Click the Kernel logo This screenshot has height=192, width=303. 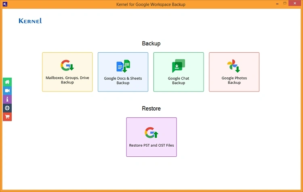click(x=30, y=21)
